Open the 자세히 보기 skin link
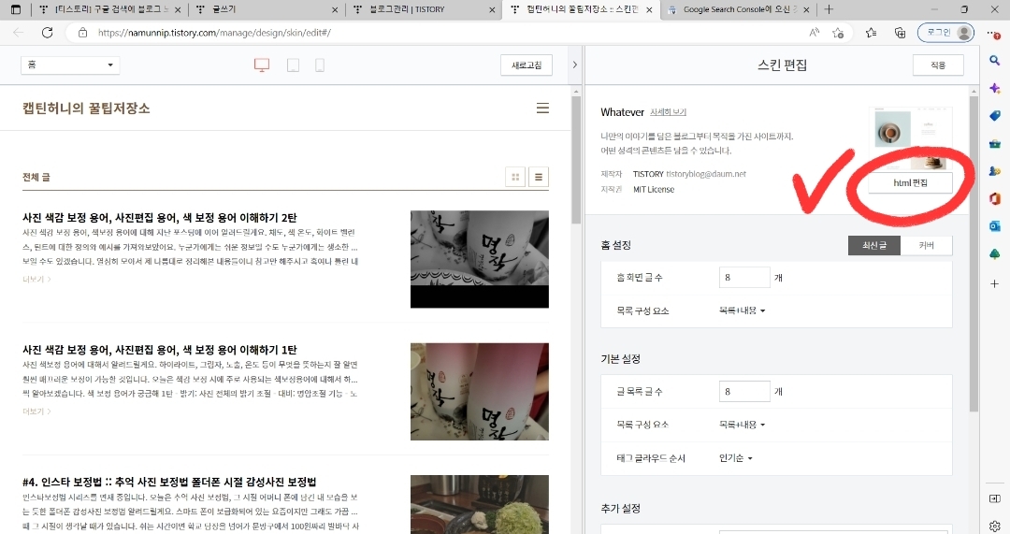 click(x=668, y=112)
